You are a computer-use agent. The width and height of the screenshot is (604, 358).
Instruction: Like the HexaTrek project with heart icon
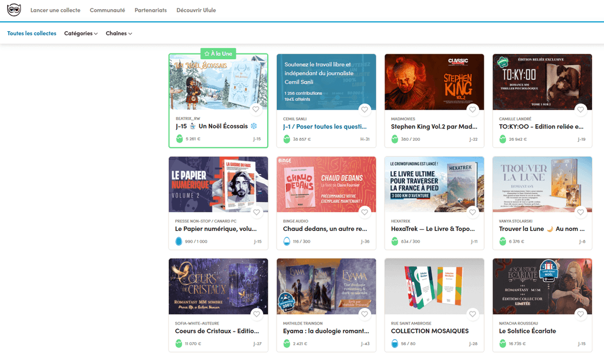[472, 212]
